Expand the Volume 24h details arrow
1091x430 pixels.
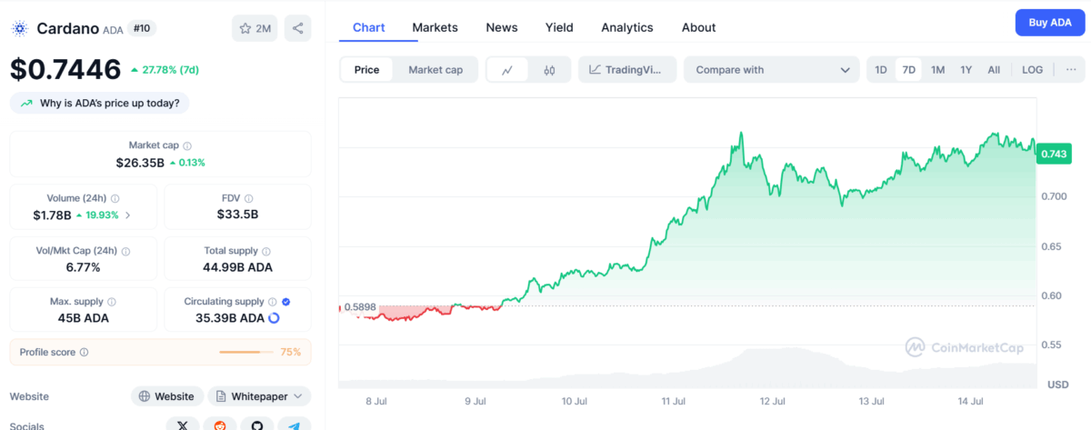click(127, 215)
